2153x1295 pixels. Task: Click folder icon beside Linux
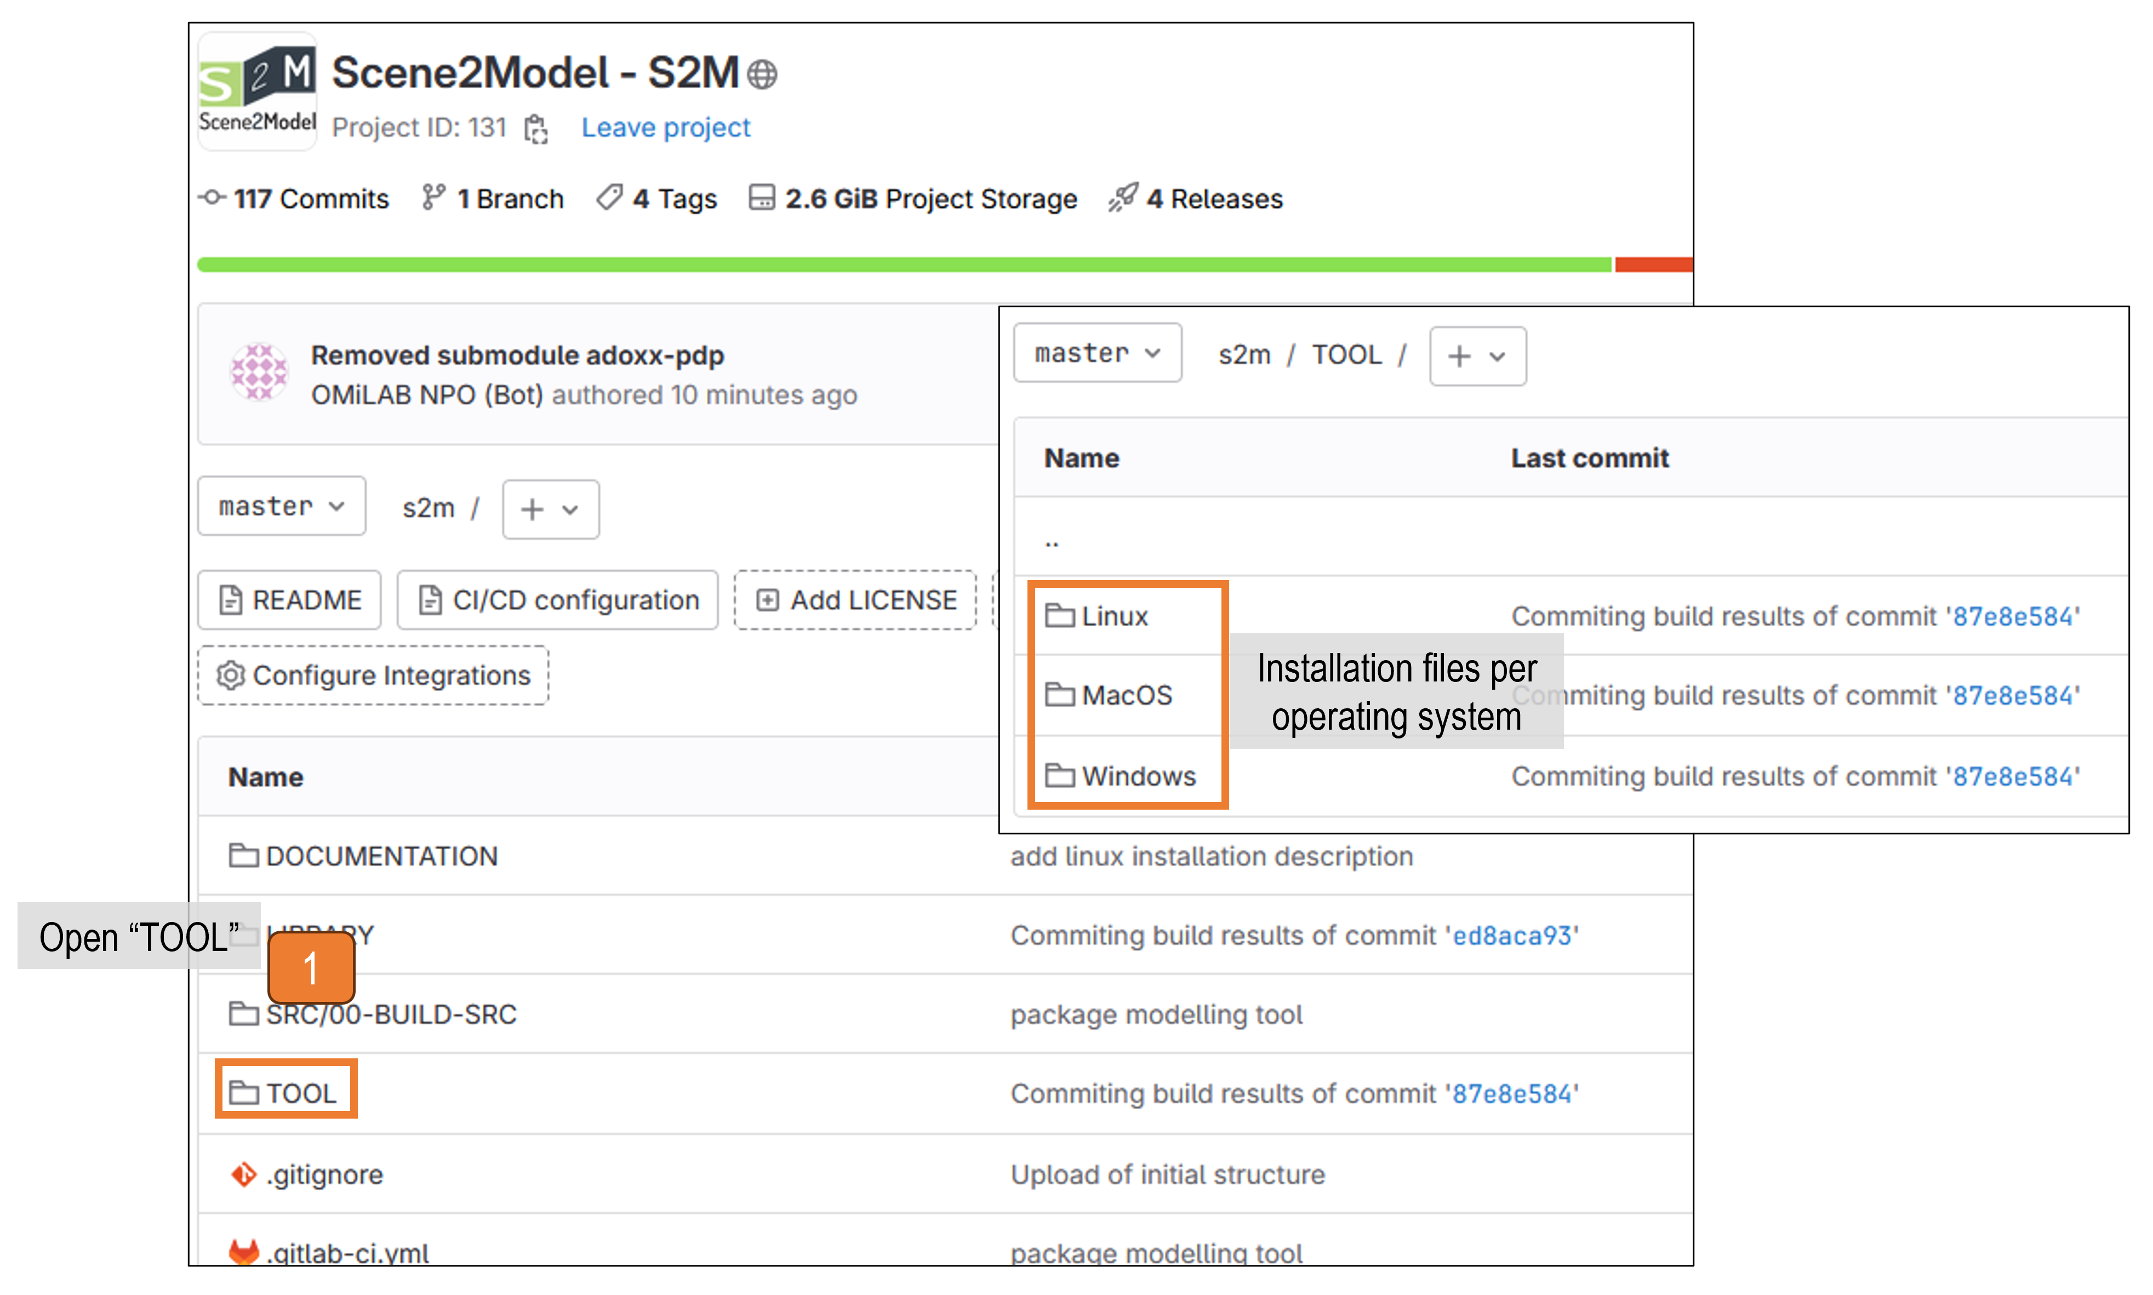pos(1059,616)
